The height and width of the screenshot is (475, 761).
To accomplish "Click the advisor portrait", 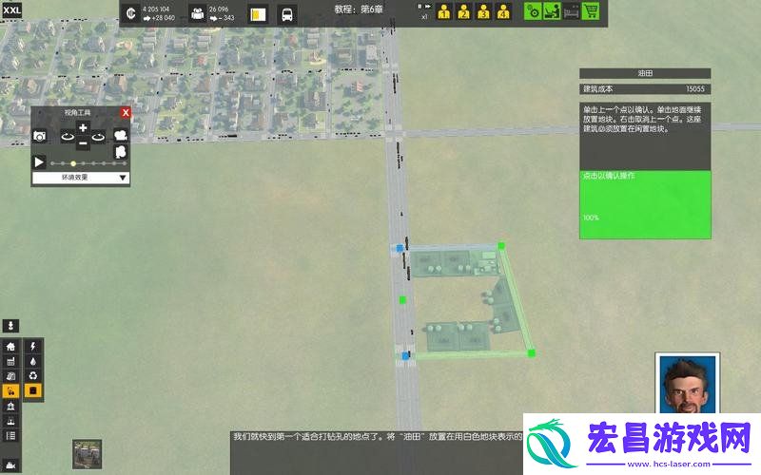I will click(x=687, y=384).
